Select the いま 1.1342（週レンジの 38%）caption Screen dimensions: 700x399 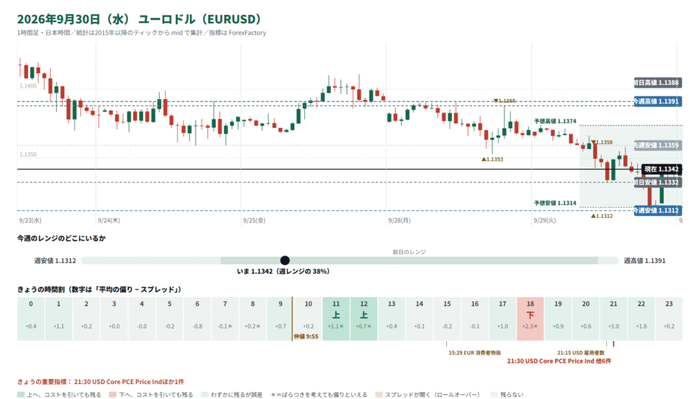(283, 271)
